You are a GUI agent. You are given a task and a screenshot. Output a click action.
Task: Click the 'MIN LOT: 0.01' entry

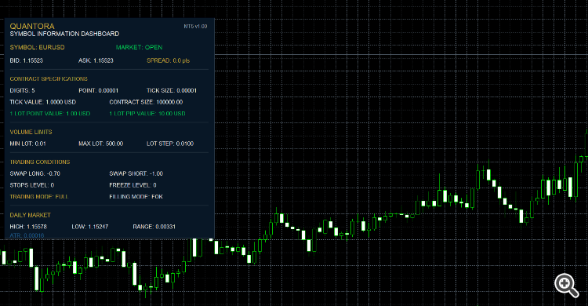tap(27, 144)
